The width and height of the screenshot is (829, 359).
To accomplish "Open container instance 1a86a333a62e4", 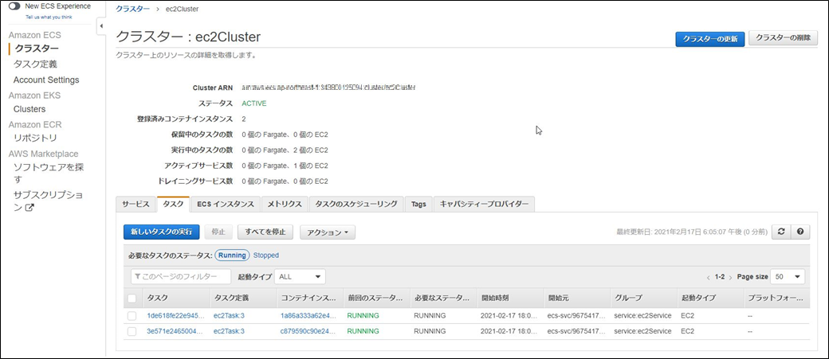I will (x=308, y=316).
